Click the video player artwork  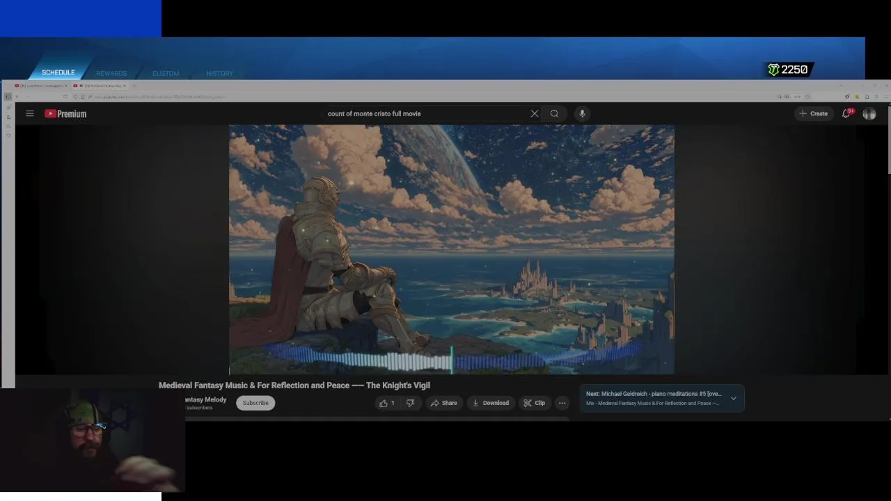pyautogui.click(x=451, y=249)
